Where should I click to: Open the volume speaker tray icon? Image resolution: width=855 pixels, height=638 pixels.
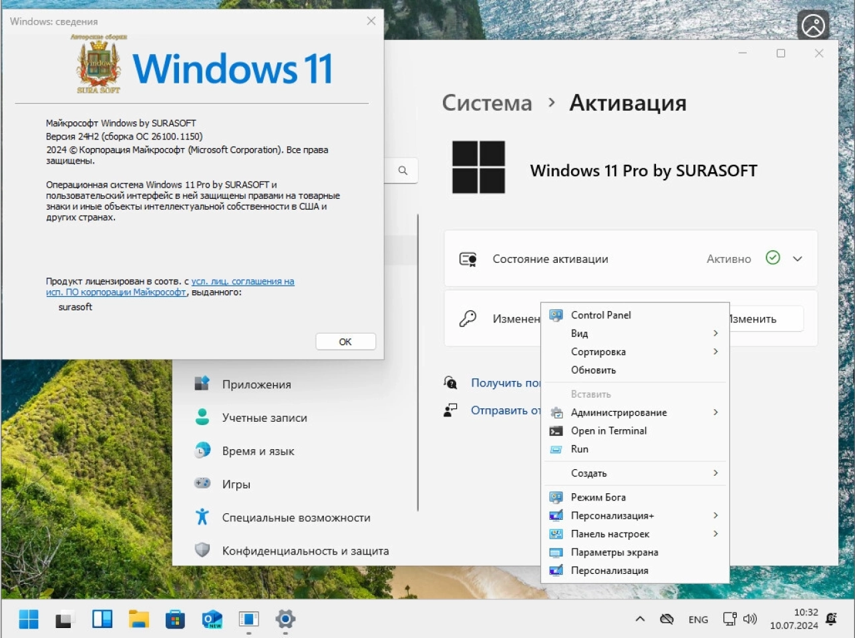pos(750,619)
